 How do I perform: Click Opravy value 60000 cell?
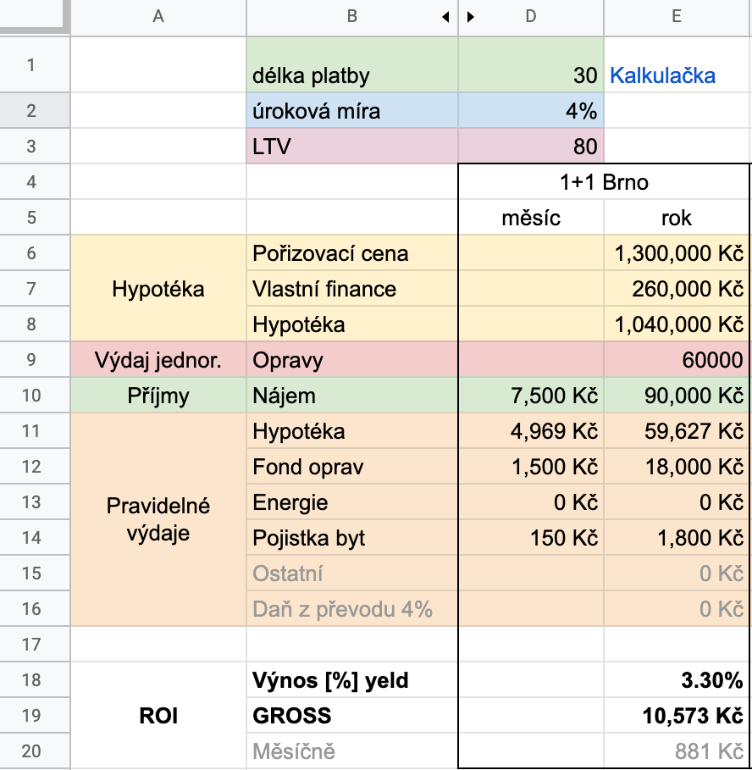(x=677, y=360)
